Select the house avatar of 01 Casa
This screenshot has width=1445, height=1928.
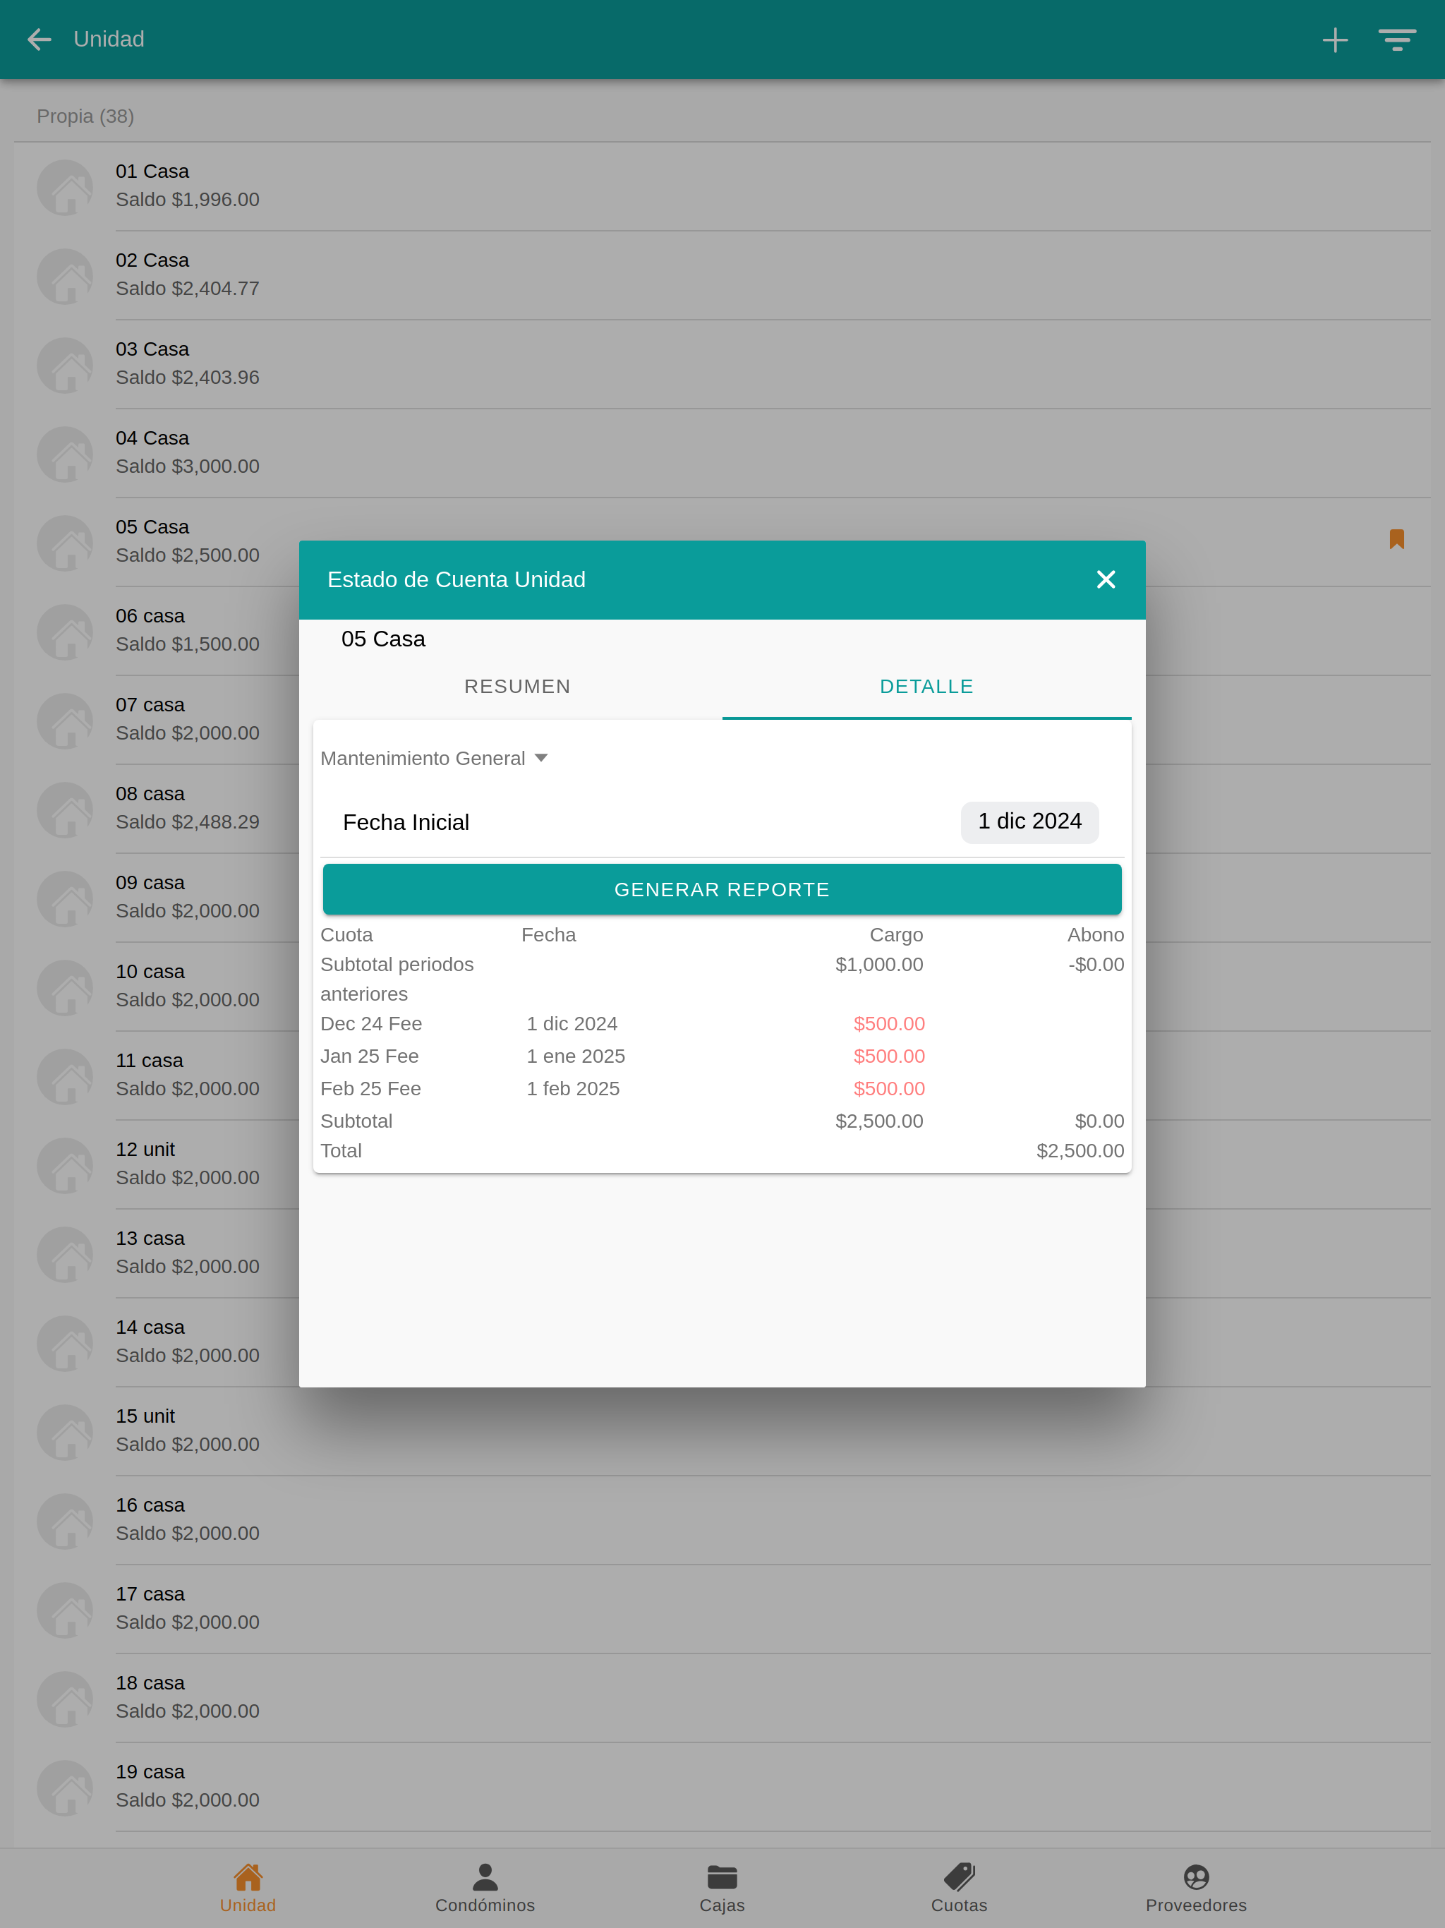[x=66, y=186]
